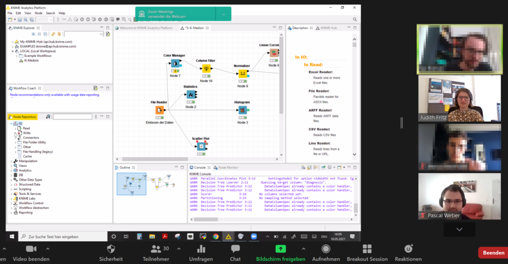Image resolution: width=508 pixels, height=264 pixels.
Task: Open Zoom Reaktionen menu
Action: (408, 253)
